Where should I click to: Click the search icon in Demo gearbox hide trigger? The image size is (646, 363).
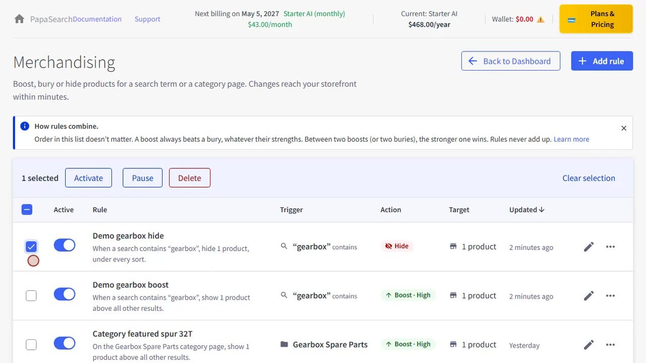(x=284, y=246)
